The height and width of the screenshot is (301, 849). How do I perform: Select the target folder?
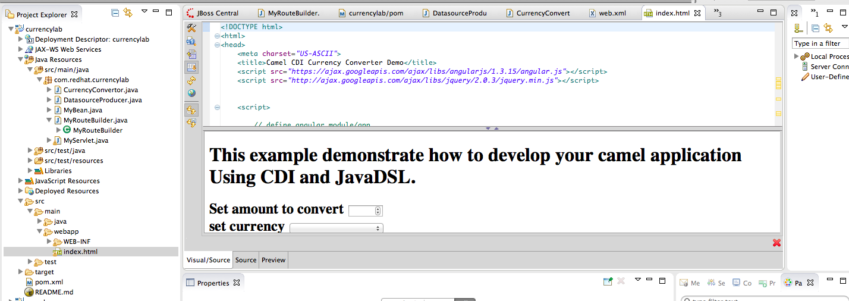point(44,272)
